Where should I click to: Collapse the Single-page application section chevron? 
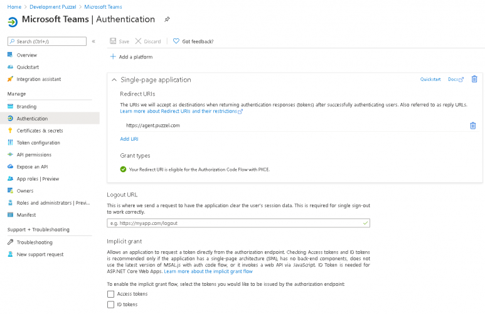pos(114,80)
